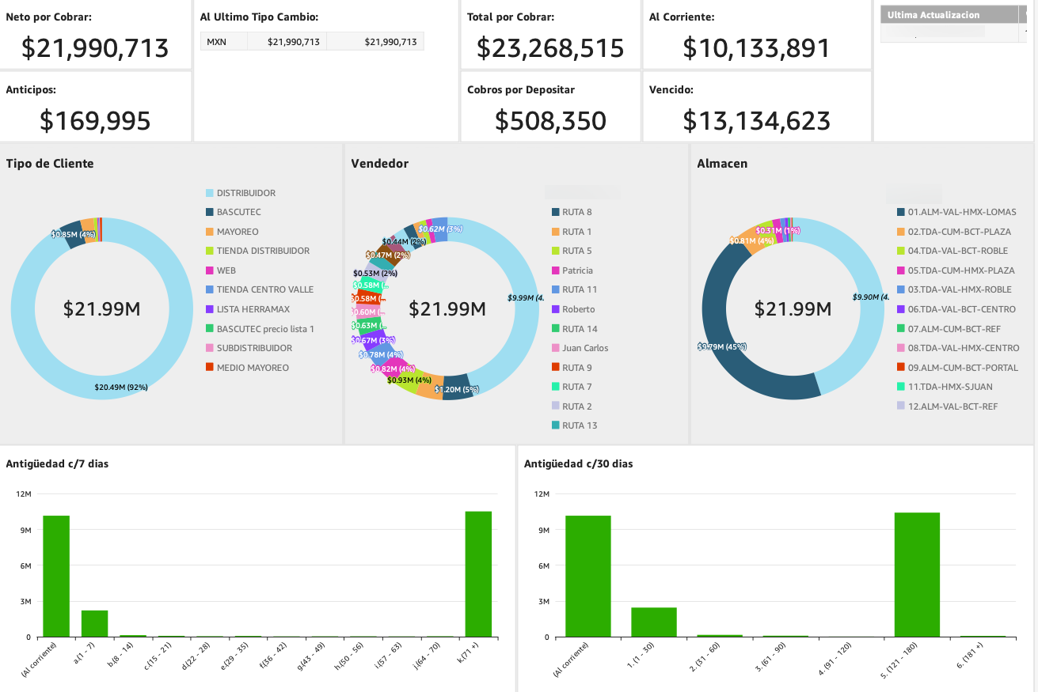The image size is (1038, 692).
Task: Click the Al corriente bar in 7-day chart
Action: click(x=56, y=576)
